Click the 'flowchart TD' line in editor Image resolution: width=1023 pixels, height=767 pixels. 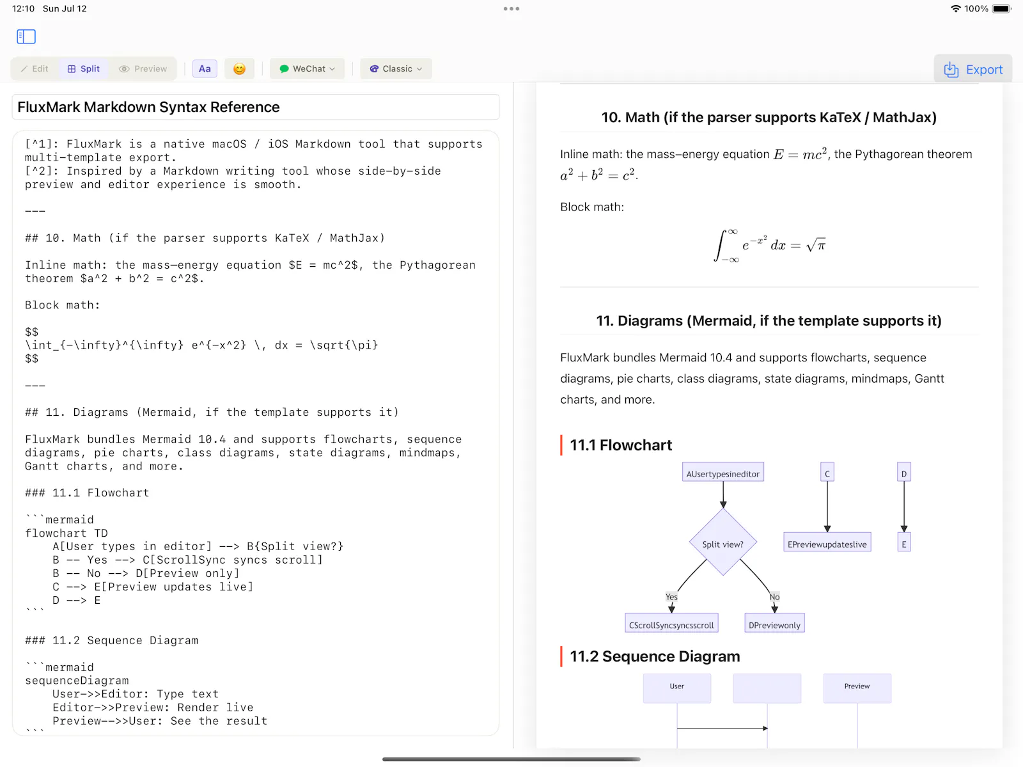(x=66, y=534)
